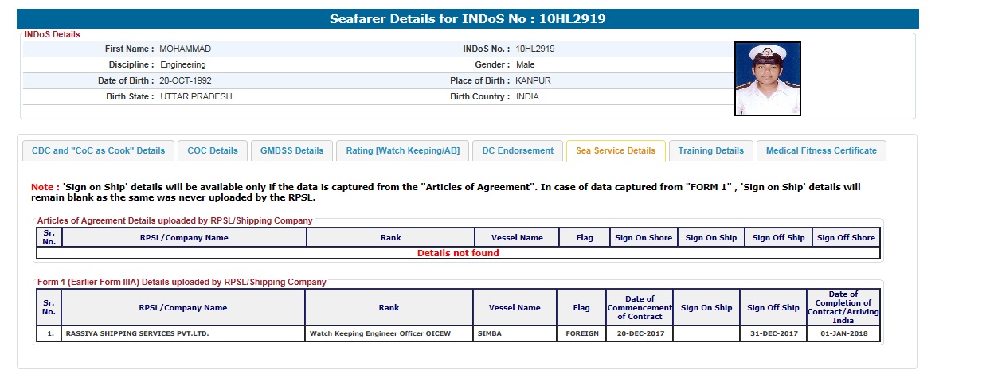Open the DC Endorsement tab
Image resolution: width=986 pixels, height=386 pixels.
point(518,150)
